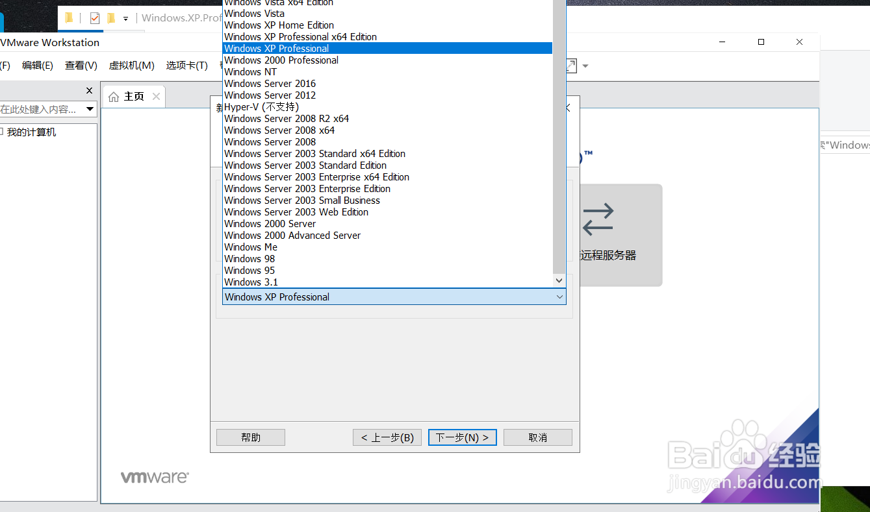
Task: Select Windows Vista in the dropdown list
Action: pos(387,14)
